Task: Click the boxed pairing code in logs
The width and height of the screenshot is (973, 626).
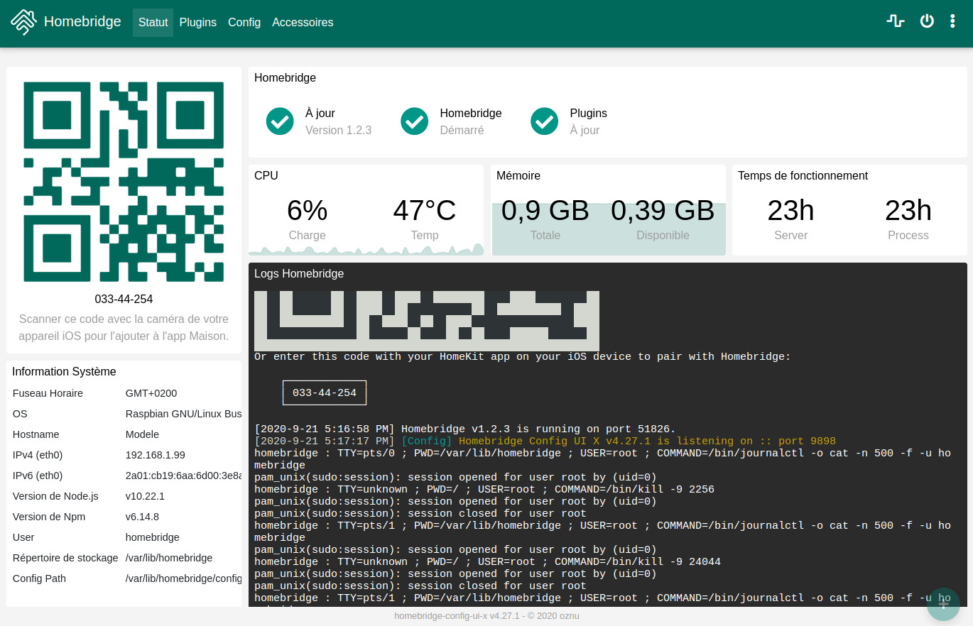Action: [x=325, y=392]
